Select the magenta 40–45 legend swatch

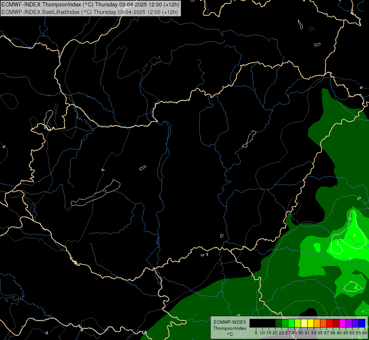pyautogui.click(x=343, y=323)
